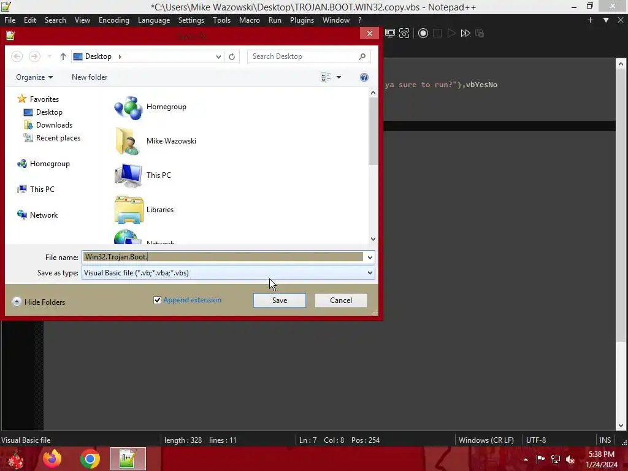The image size is (628, 471).
Task: Open the View menu
Action: point(82,20)
